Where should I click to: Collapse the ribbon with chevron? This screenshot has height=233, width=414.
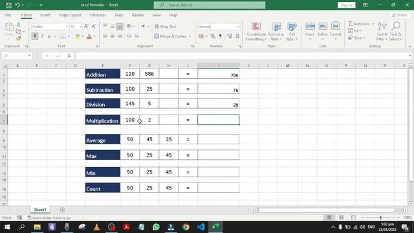[409, 47]
